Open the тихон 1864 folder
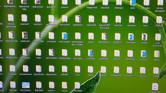166x93 pixels. click(38, 36)
